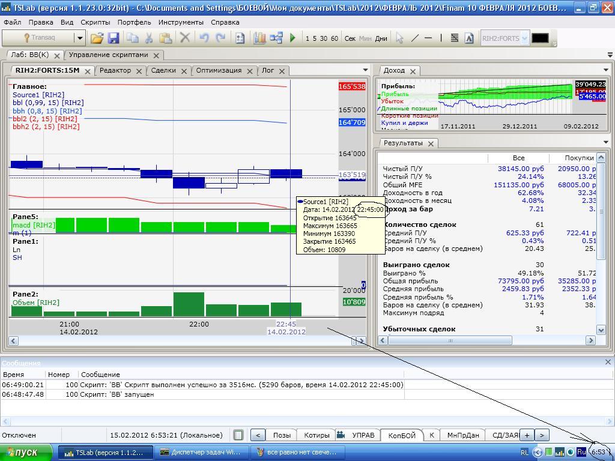Click the script diagram toolbar icon
Viewport: 615px width, 461px height.
[276, 38]
